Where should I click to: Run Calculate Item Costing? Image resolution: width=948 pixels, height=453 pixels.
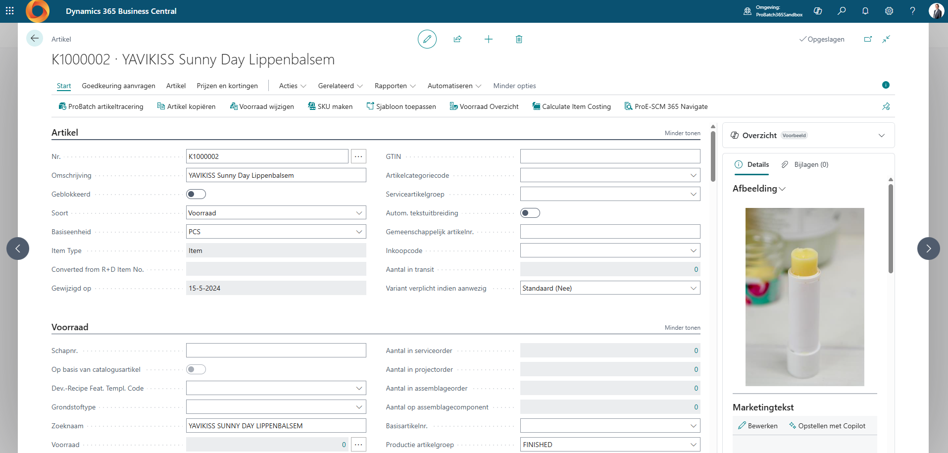[x=572, y=106]
